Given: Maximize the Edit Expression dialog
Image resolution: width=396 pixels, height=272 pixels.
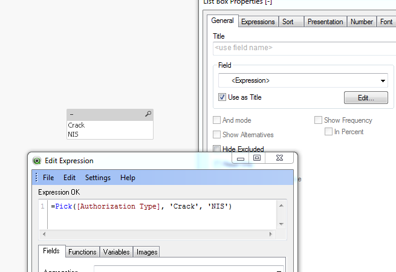Looking at the screenshot, I should click(257, 158).
